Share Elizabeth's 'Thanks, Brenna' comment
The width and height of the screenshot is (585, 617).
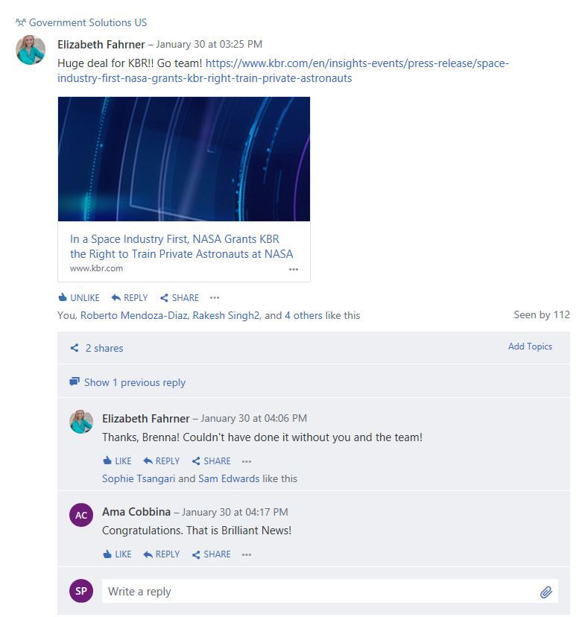211,461
